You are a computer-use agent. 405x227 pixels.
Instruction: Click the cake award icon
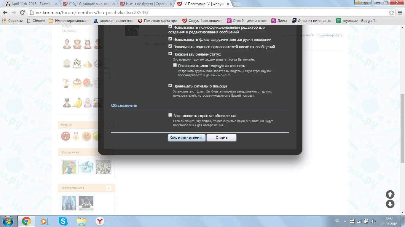77,83
